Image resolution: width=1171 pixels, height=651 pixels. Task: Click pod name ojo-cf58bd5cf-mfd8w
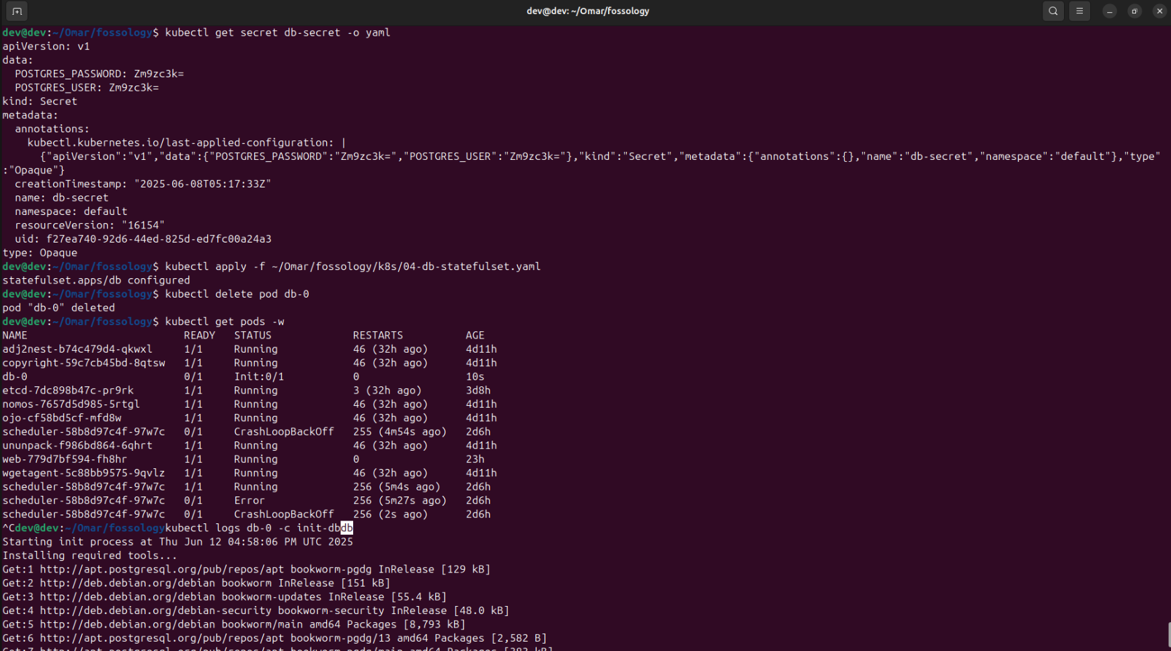(x=62, y=418)
